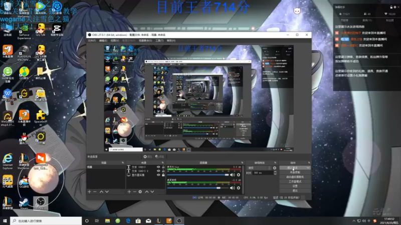Open PLAYERUNKNOWN'S desktop shortcut
Viewport: 401px width, 225px height.
click(24, 53)
